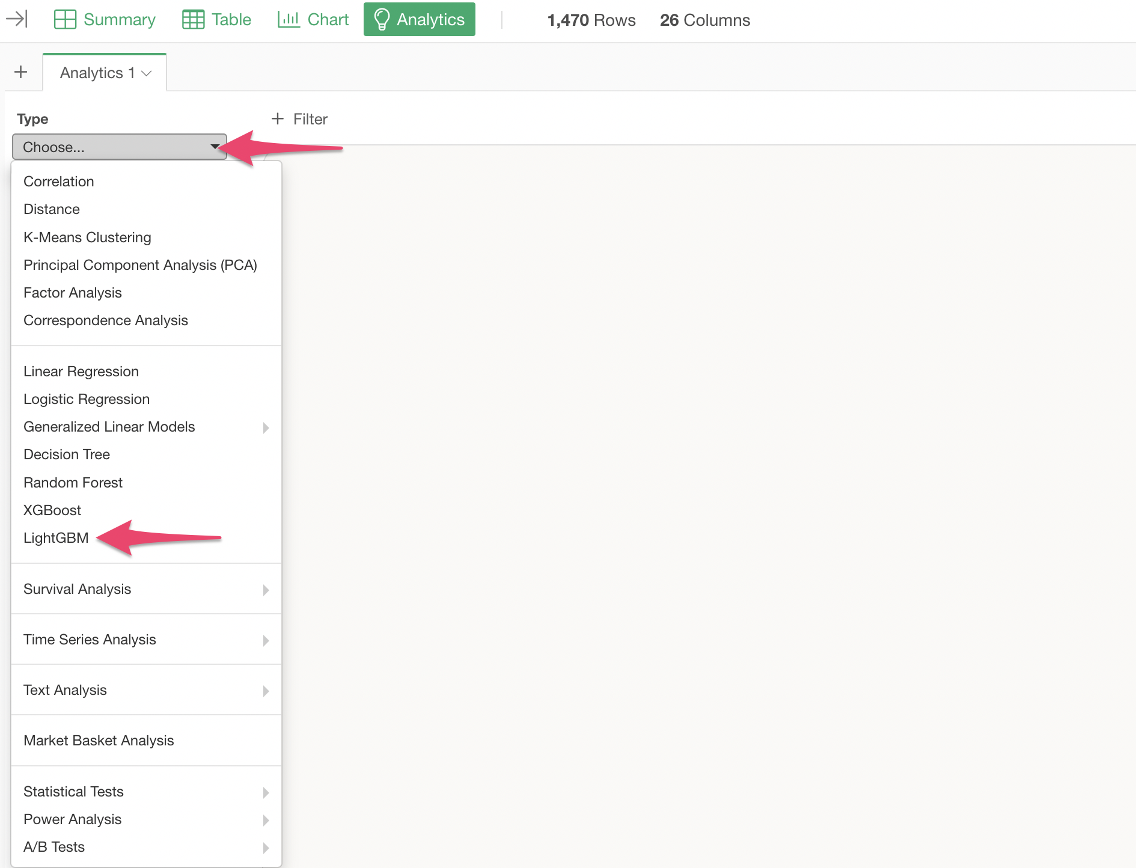Choose Random Forest analytics type
The width and height of the screenshot is (1136, 868).
73,483
